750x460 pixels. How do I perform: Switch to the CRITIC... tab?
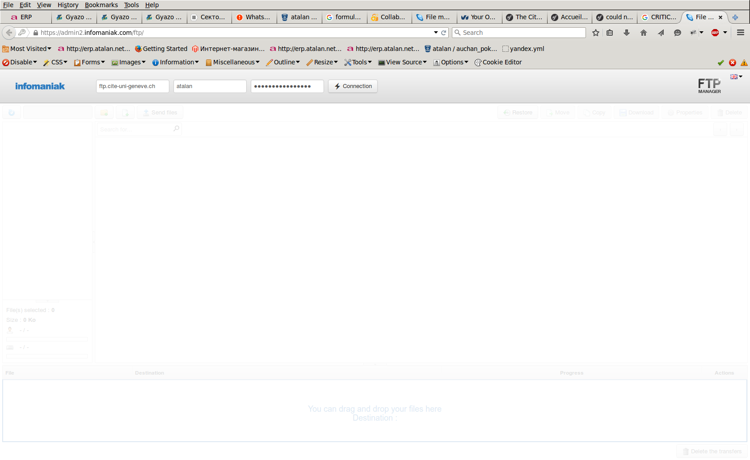pos(660,17)
